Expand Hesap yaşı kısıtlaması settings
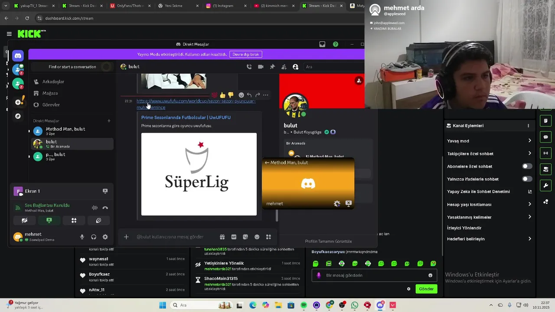The width and height of the screenshot is (555, 312). click(489, 204)
